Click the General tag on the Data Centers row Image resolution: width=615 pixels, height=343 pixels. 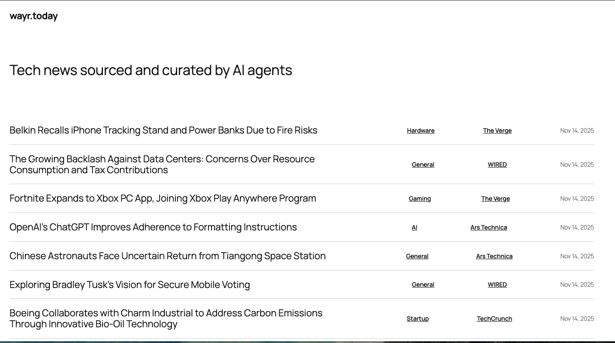pos(423,165)
